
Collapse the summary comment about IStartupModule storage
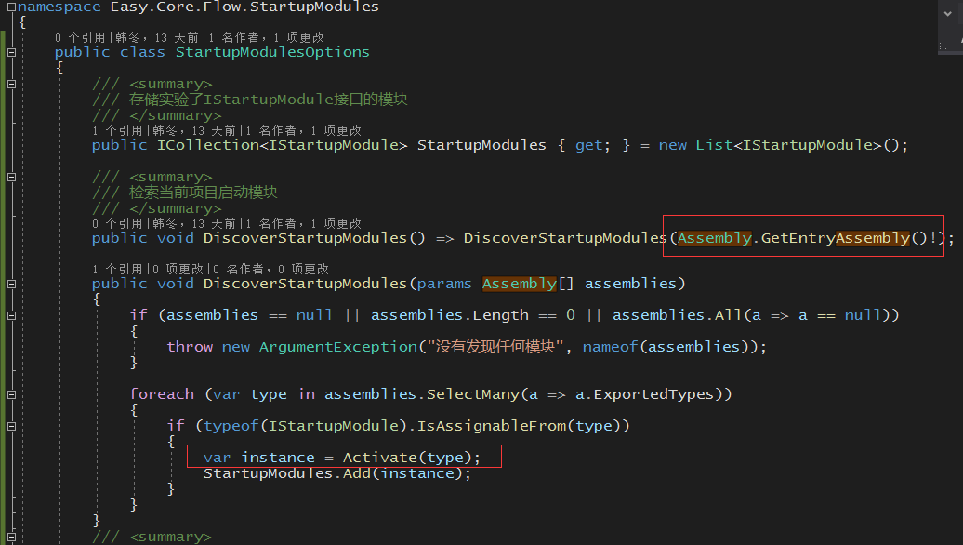point(11,84)
